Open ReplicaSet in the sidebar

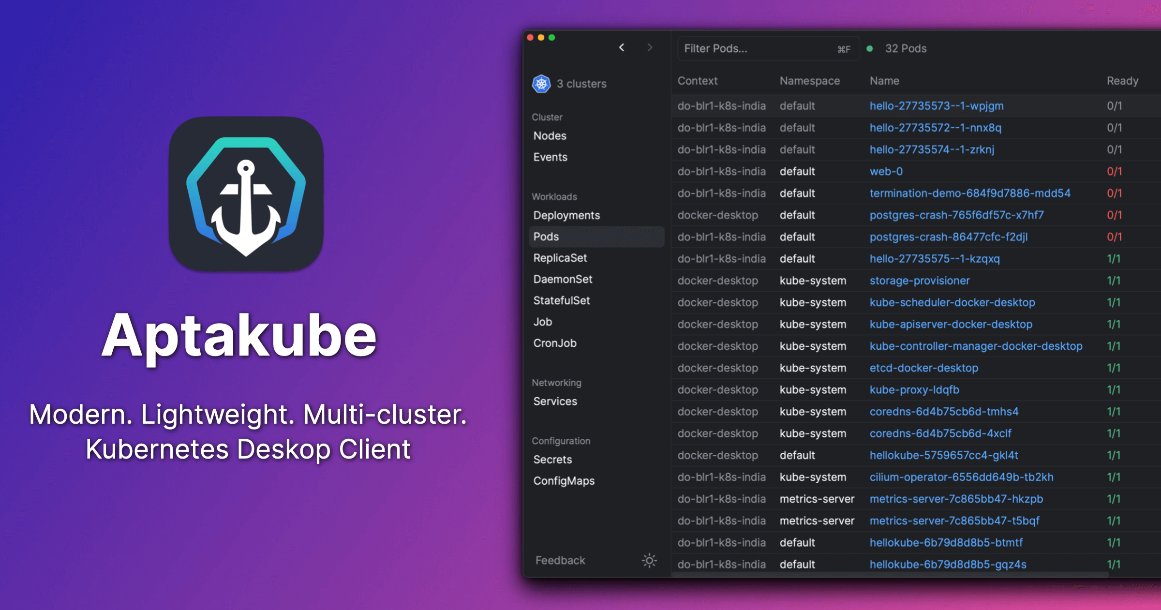coord(560,258)
